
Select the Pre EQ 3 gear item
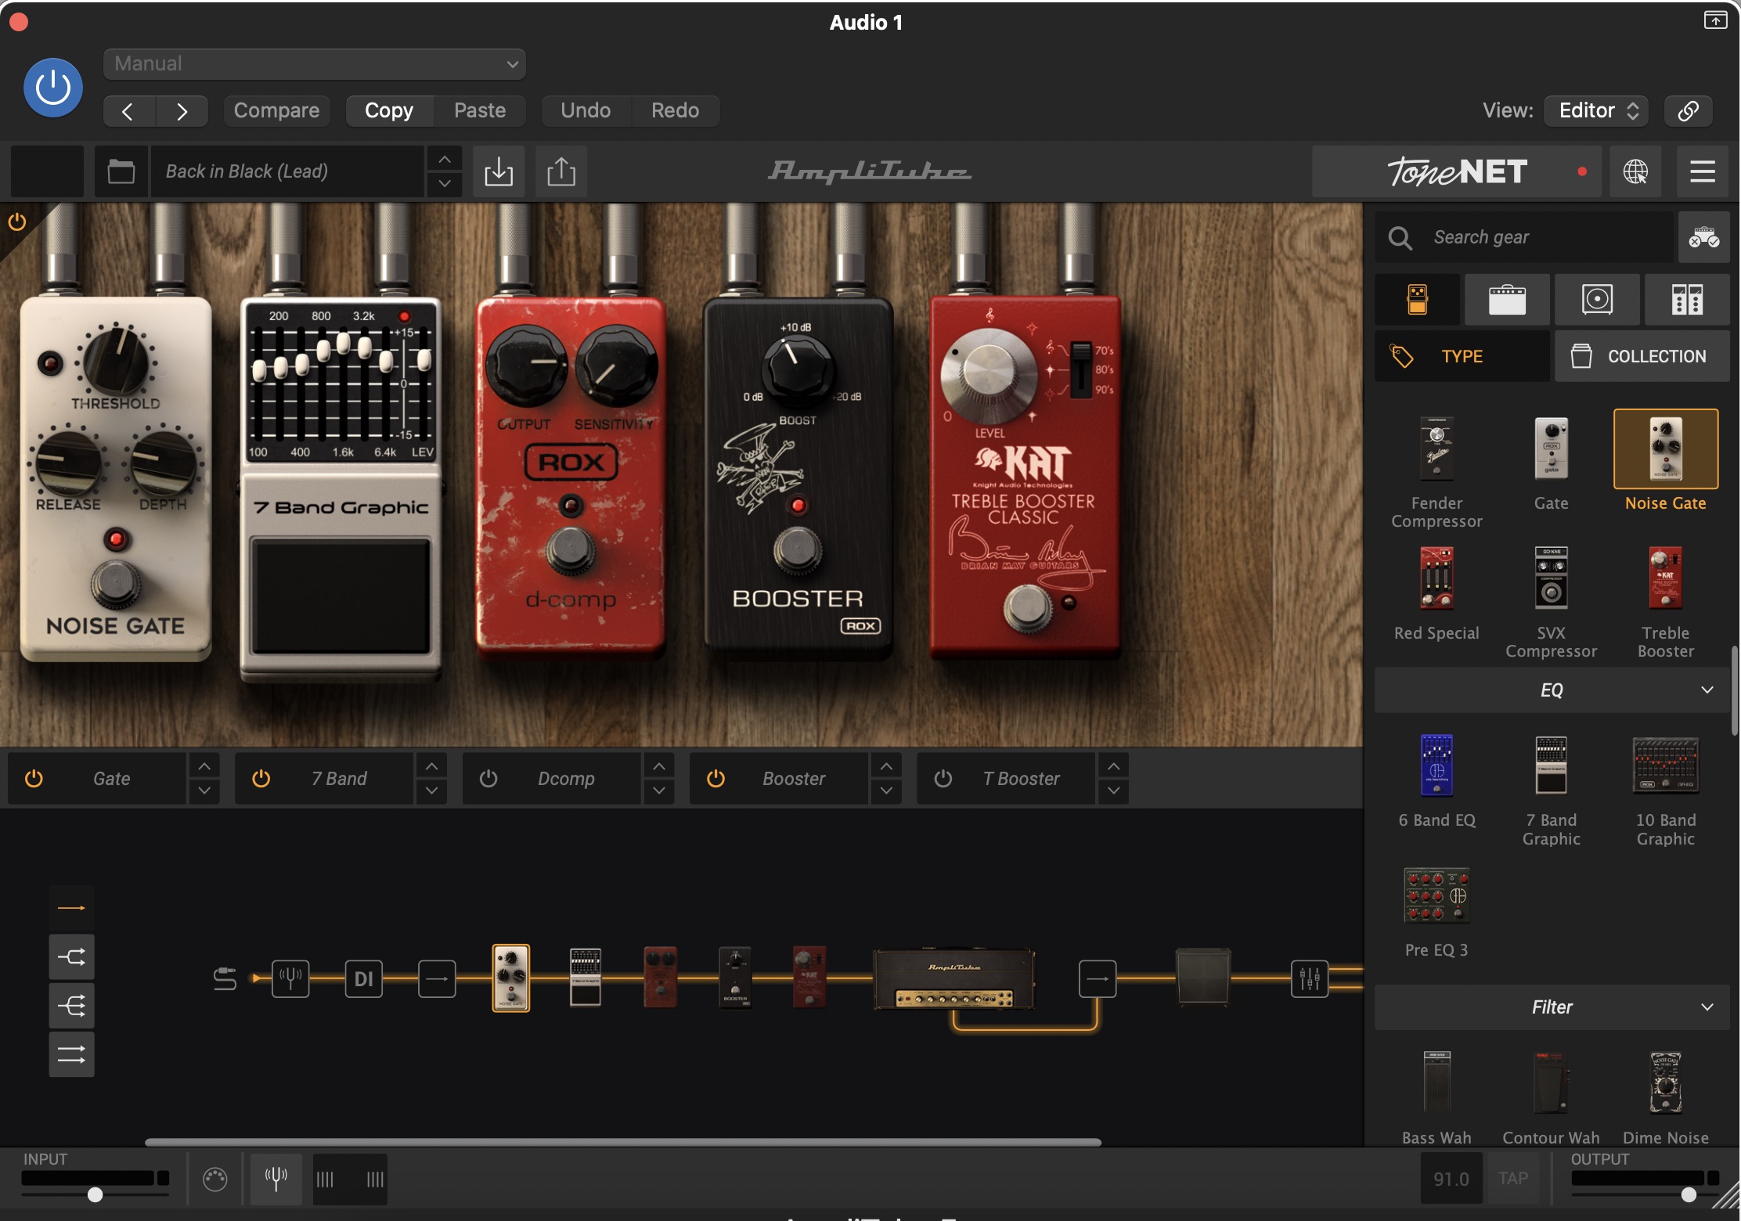(x=1436, y=895)
